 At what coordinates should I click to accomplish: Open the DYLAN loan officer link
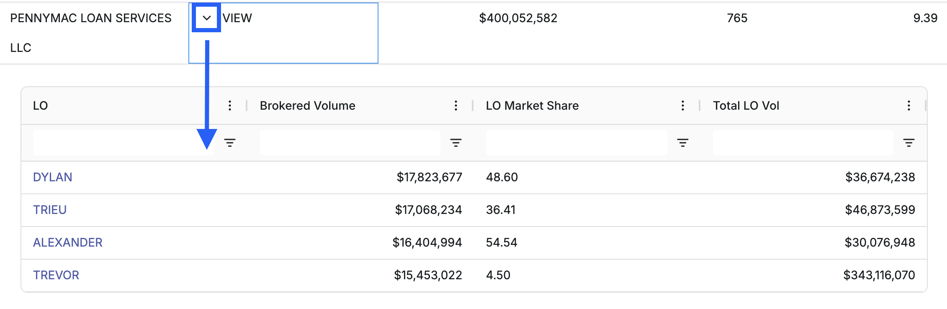(53, 177)
